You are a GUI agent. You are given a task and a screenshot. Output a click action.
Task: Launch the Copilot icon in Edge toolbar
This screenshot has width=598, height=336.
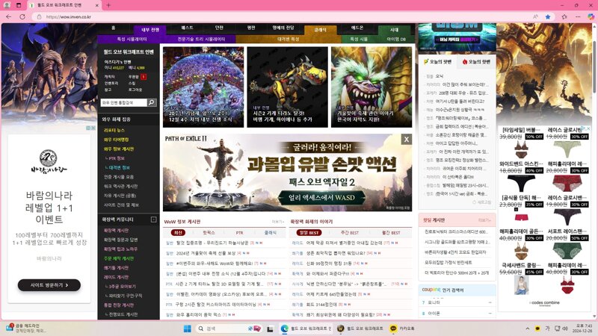coord(591,16)
